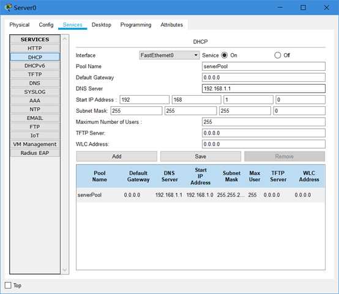The width and height of the screenshot is (339, 294).
Task: Click truncated subnet mask cell 255.255.2...
Action: tap(231, 195)
